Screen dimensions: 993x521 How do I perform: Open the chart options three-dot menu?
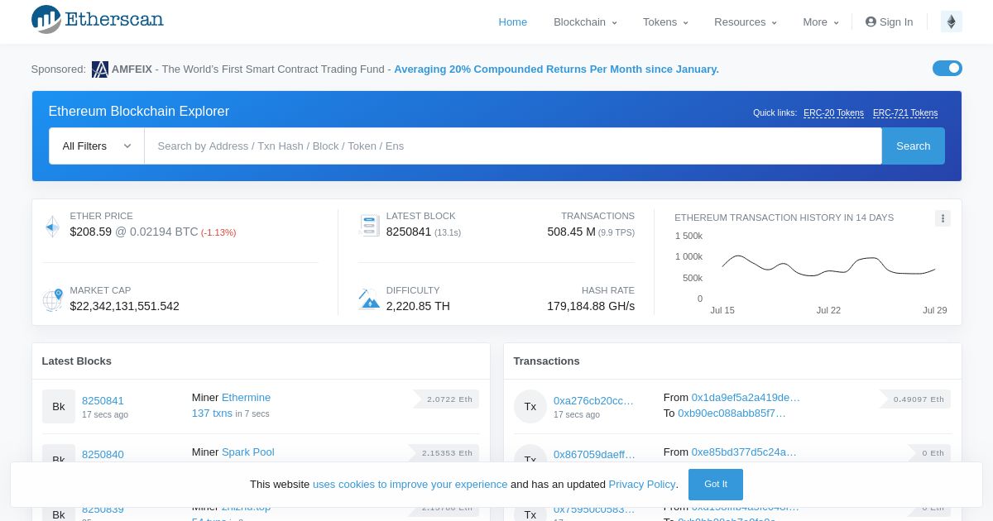(x=943, y=218)
